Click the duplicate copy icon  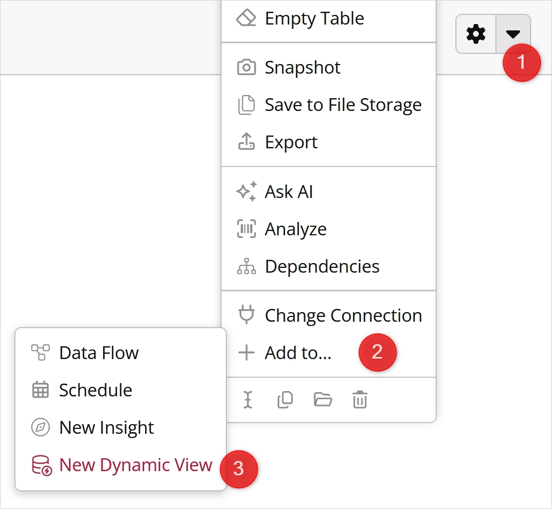point(285,400)
